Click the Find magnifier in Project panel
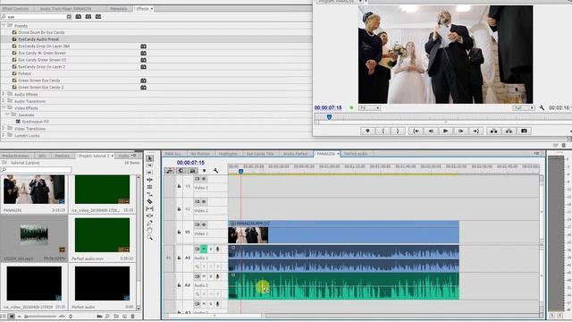This screenshot has width=572, height=322. pos(107,316)
